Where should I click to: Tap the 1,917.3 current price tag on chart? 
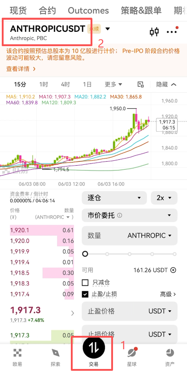click(x=167, y=124)
